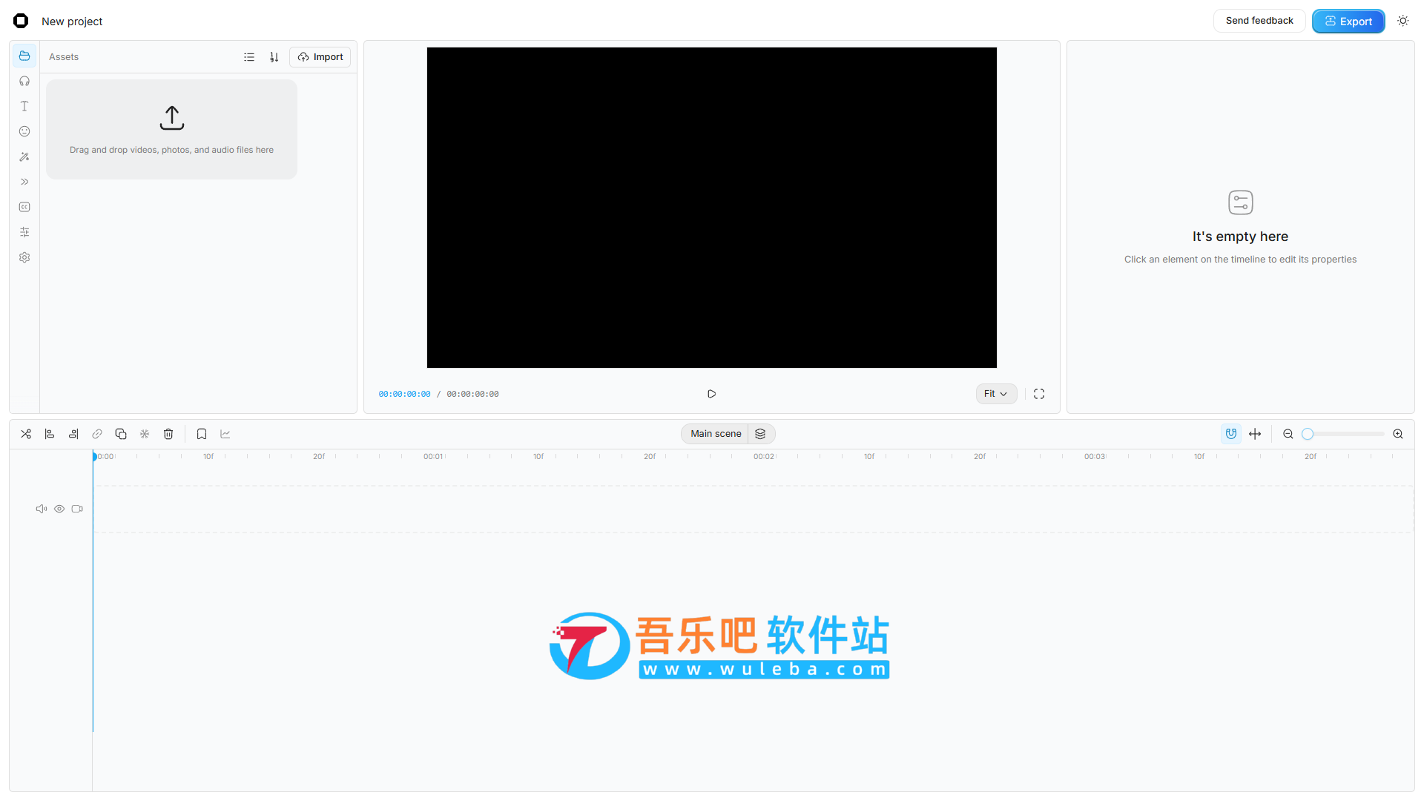Switch assets to list view
This screenshot has width=1424, height=801.
tap(249, 57)
